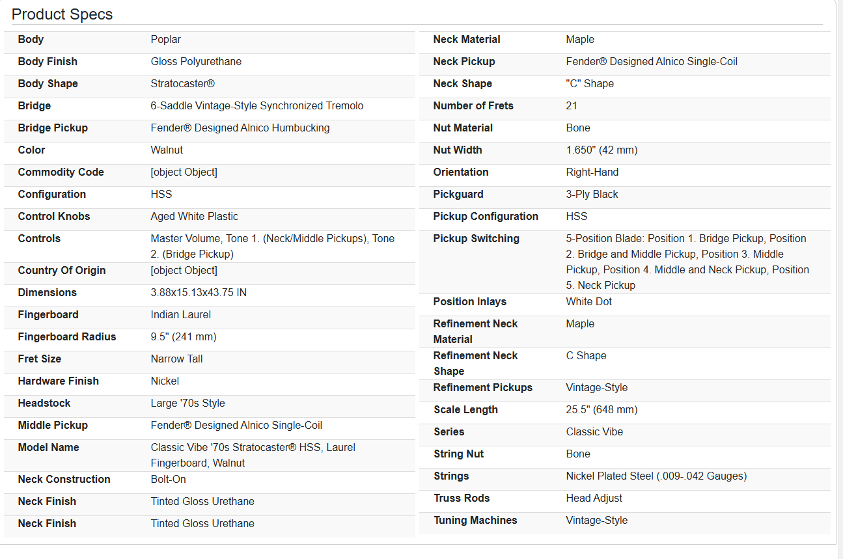843x559 pixels.
Task: Click the Number of Frets value 21
Action: (572, 106)
